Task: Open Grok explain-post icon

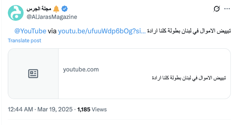Action: (x=217, y=9)
